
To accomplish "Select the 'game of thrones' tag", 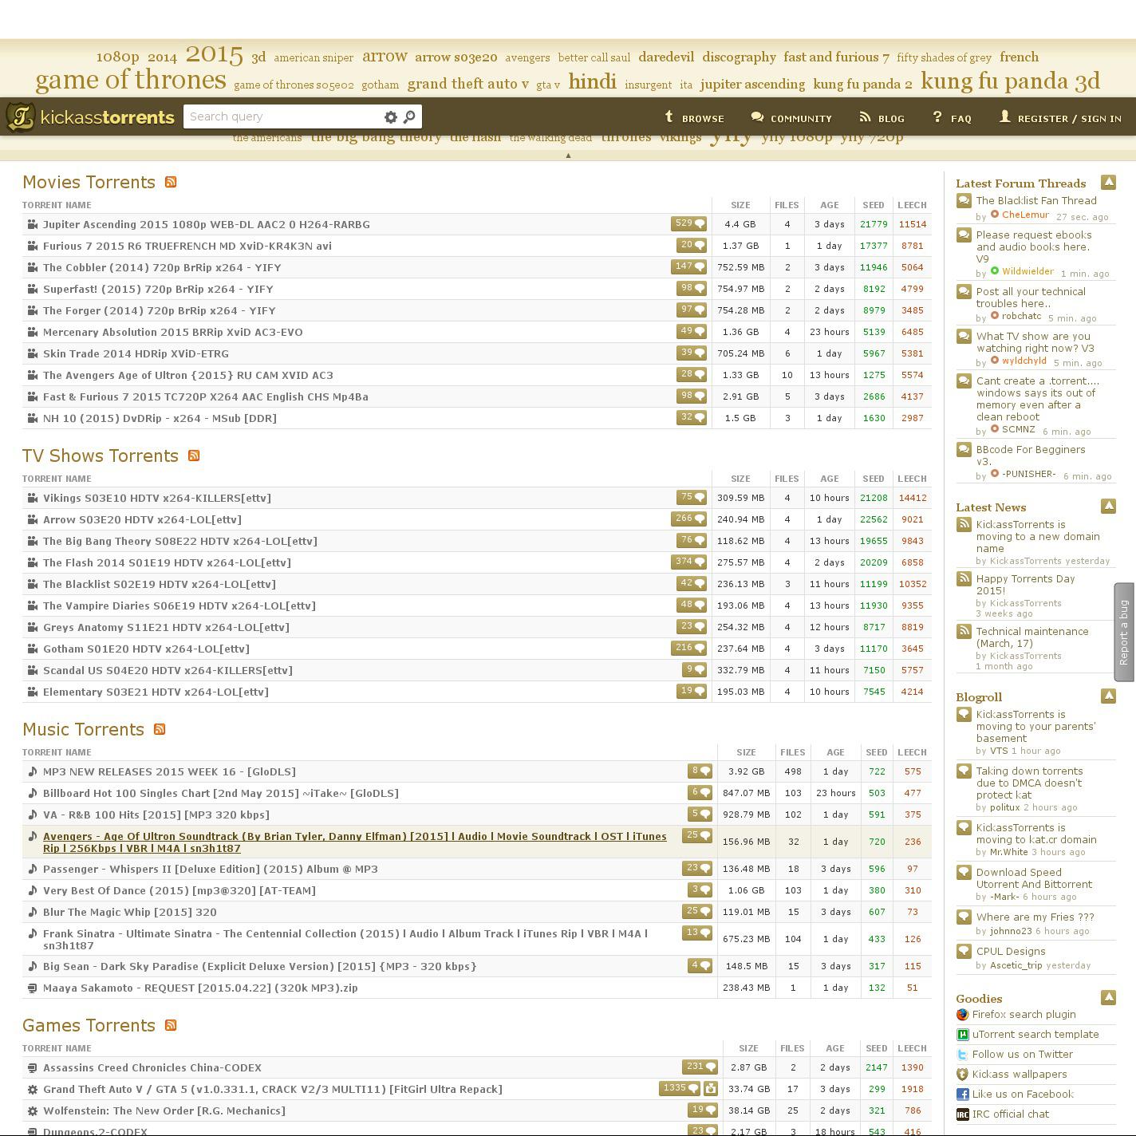I will [x=131, y=80].
